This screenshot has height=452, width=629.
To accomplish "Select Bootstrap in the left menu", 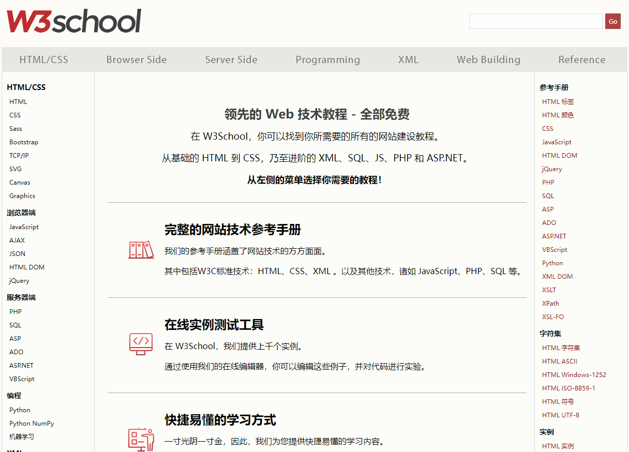I will [24, 142].
